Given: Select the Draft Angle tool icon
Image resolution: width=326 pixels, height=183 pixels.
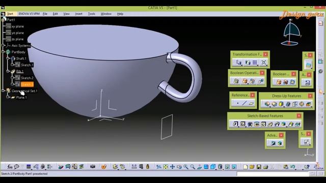Looking at the screenshot, I should tap(281, 104).
